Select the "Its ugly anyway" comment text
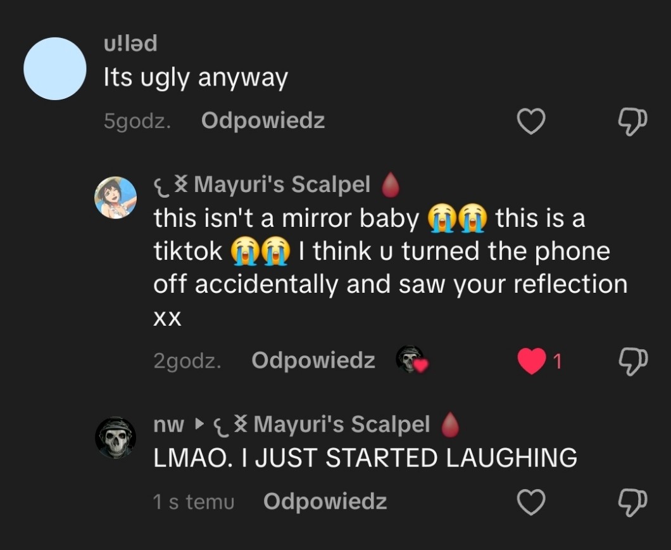The width and height of the screenshot is (671, 550). (196, 78)
